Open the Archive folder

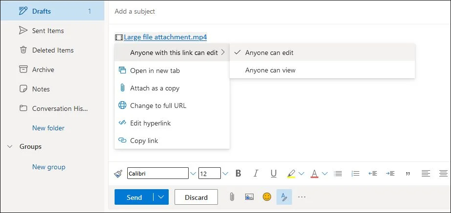pyautogui.click(x=52, y=70)
